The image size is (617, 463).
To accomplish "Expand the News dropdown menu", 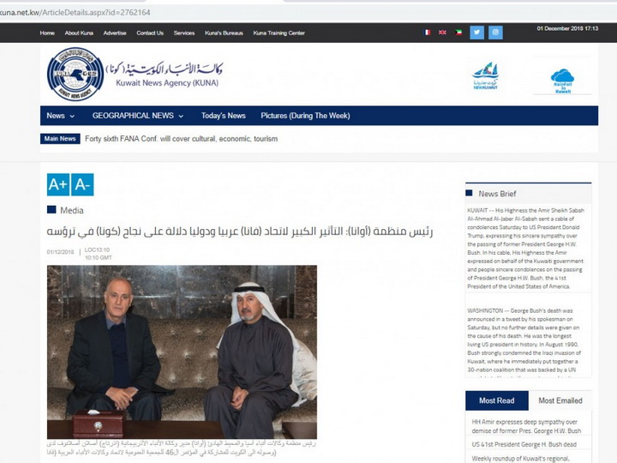I will point(60,116).
